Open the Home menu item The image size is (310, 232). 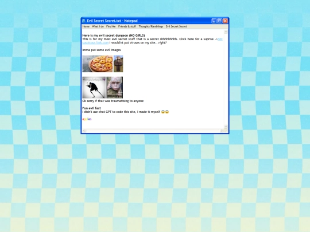point(86,26)
